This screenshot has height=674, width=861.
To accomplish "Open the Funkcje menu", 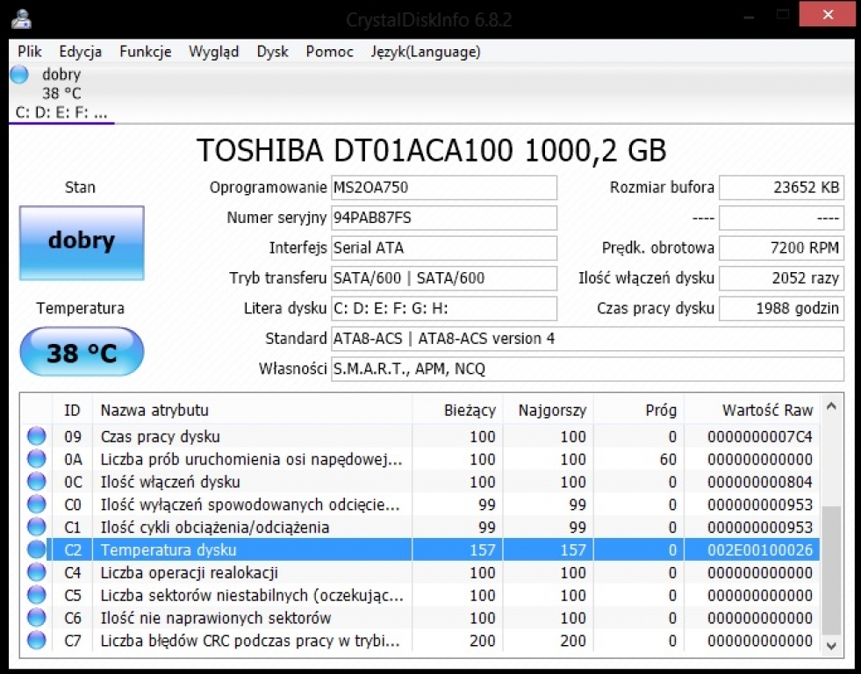I will [146, 52].
